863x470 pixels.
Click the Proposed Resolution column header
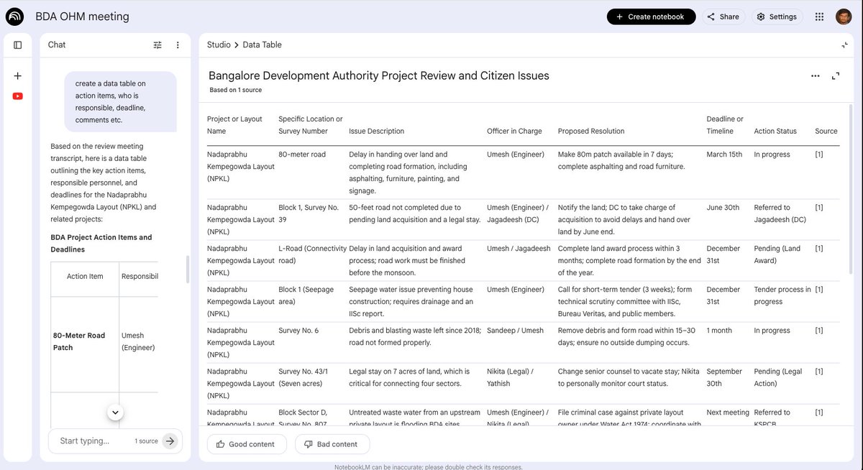pos(591,132)
